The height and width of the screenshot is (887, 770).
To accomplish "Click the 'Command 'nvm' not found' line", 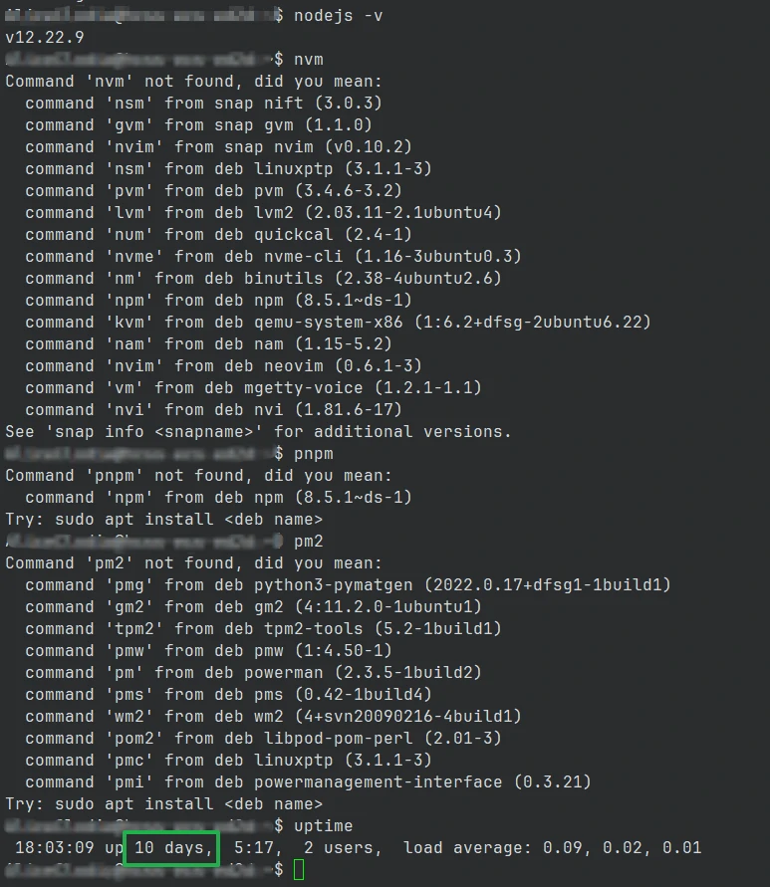I will [193, 82].
